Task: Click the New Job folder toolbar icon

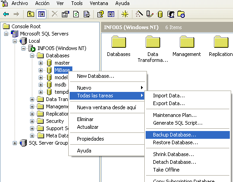Action: click(181, 14)
